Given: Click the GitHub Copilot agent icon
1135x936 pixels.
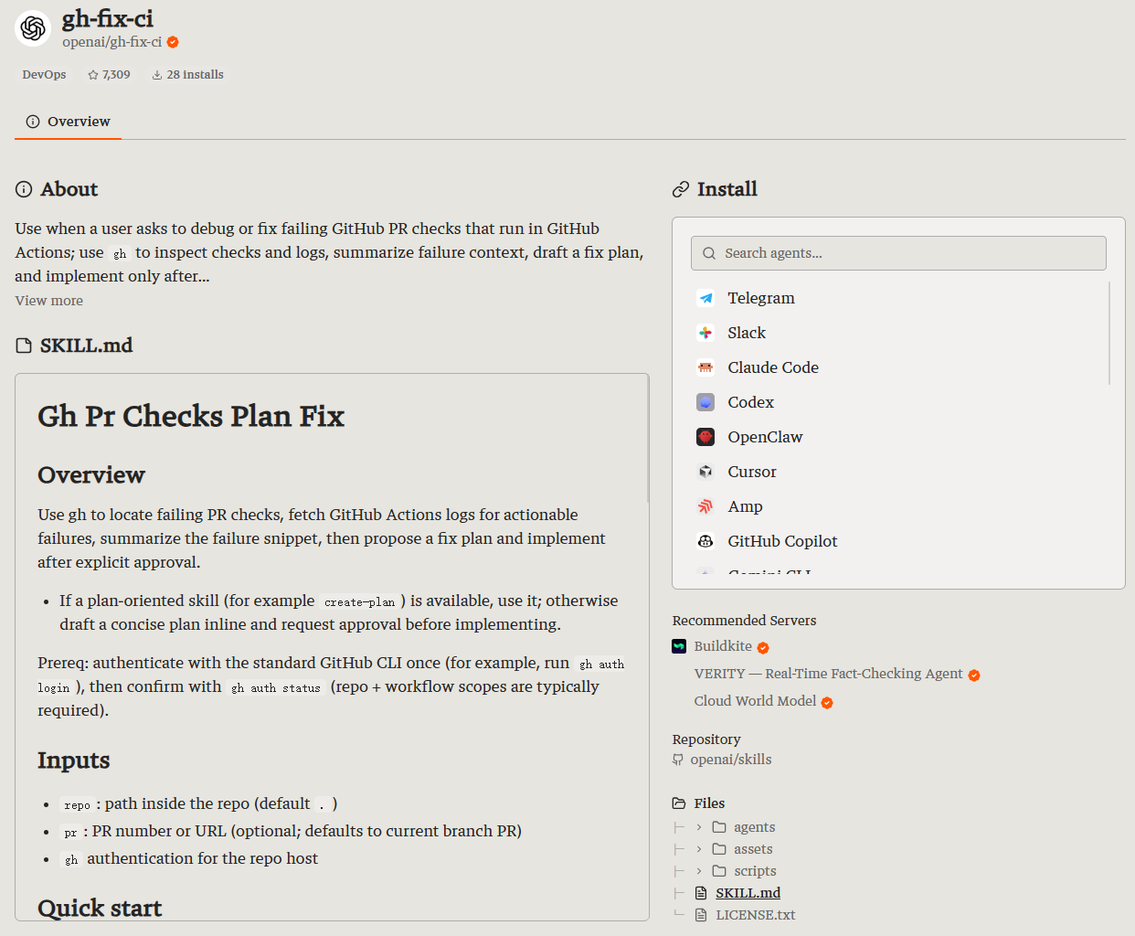Looking at the screenshot, I should [x=705, y=541].
